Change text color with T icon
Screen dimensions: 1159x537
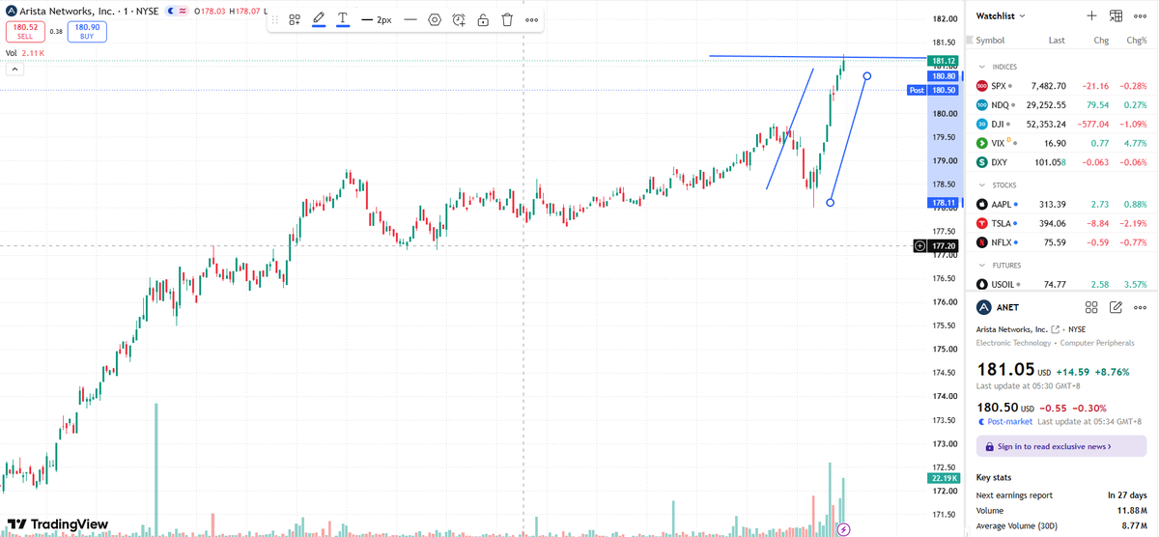(343, 19)
